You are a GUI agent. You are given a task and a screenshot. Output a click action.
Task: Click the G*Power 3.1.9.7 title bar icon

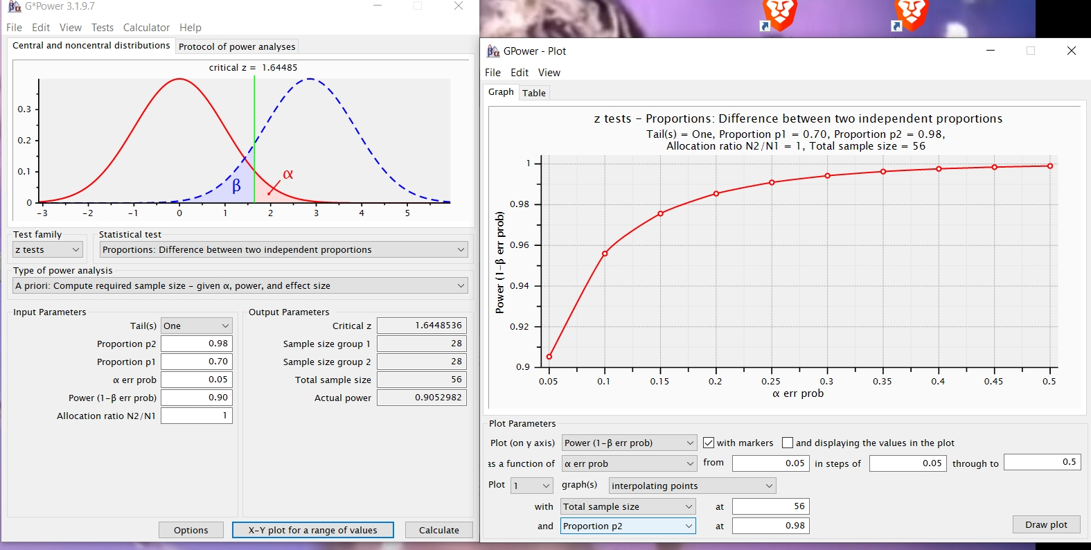[14, 6]
